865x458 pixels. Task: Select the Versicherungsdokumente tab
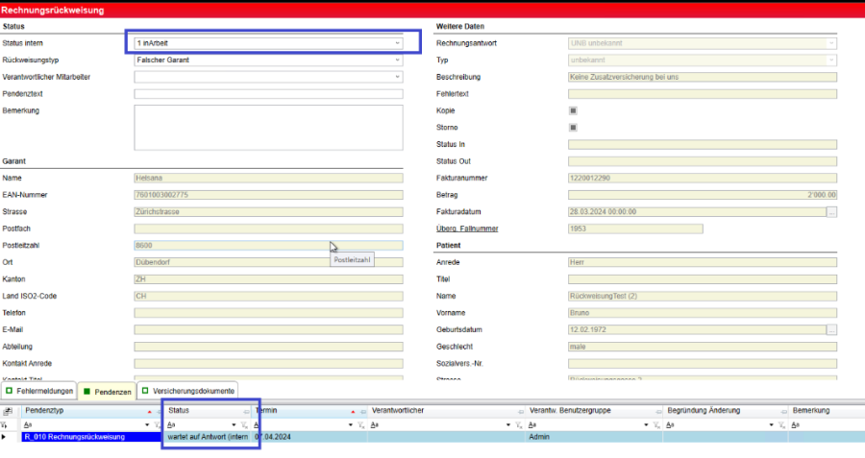click(x=187, y=392)
